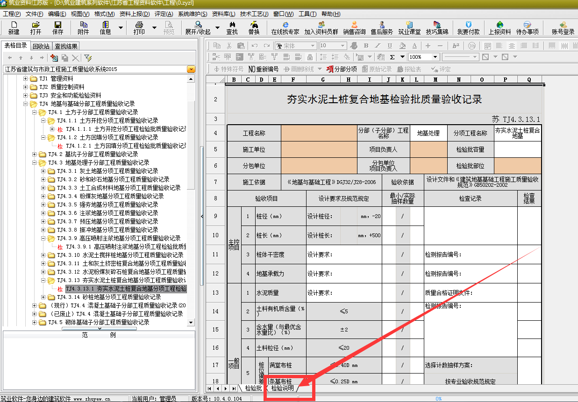Open the 账号登录 account login icon
This screenshot has width=578, height=402.
(x=563, y=28)
